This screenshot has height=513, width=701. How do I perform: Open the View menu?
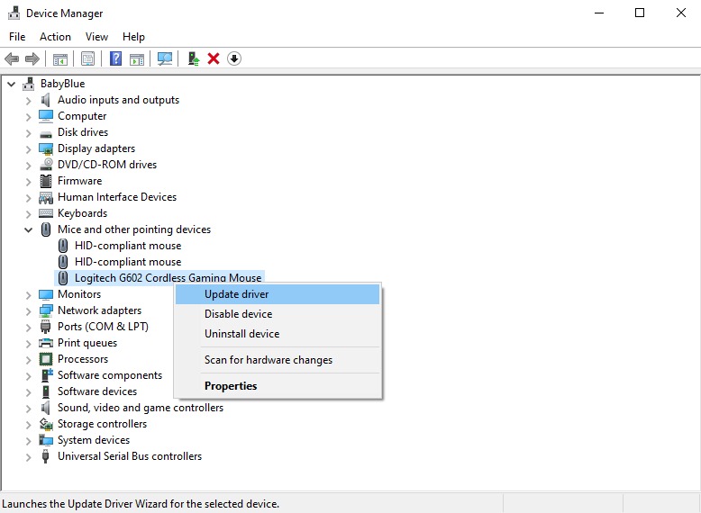click(96, 37)
